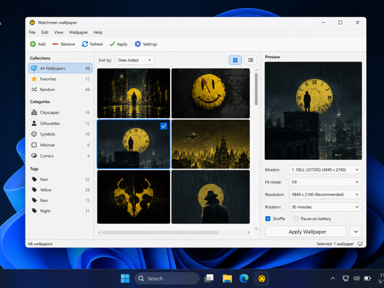Image resolution: width=384 pixels, height=288 pixels.
Task: Click the '48 wallpapers' status bar text
Action: point(40,244)
